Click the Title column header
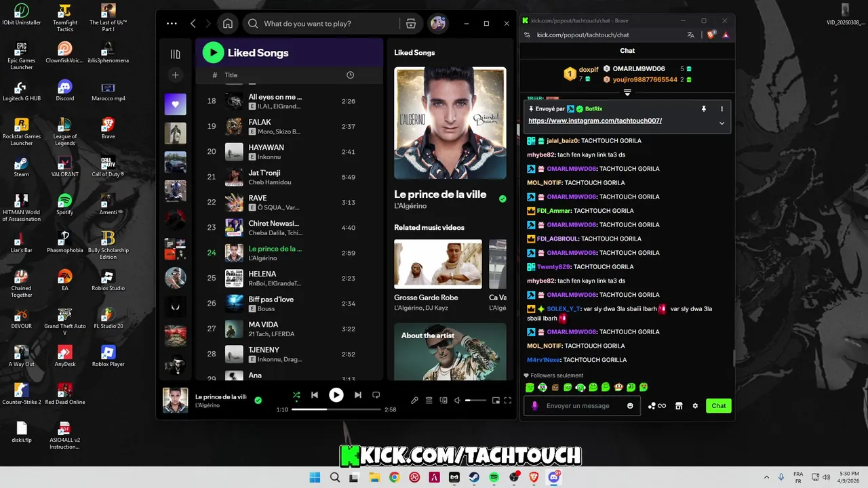Screen dimensions: 868x488 (x=231, y=75)
